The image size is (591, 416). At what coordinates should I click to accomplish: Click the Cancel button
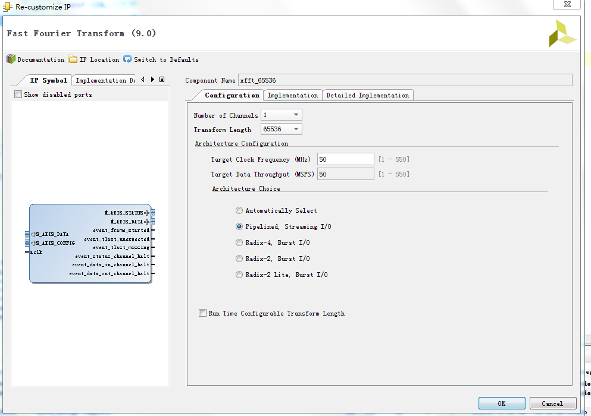pos(552,404)
